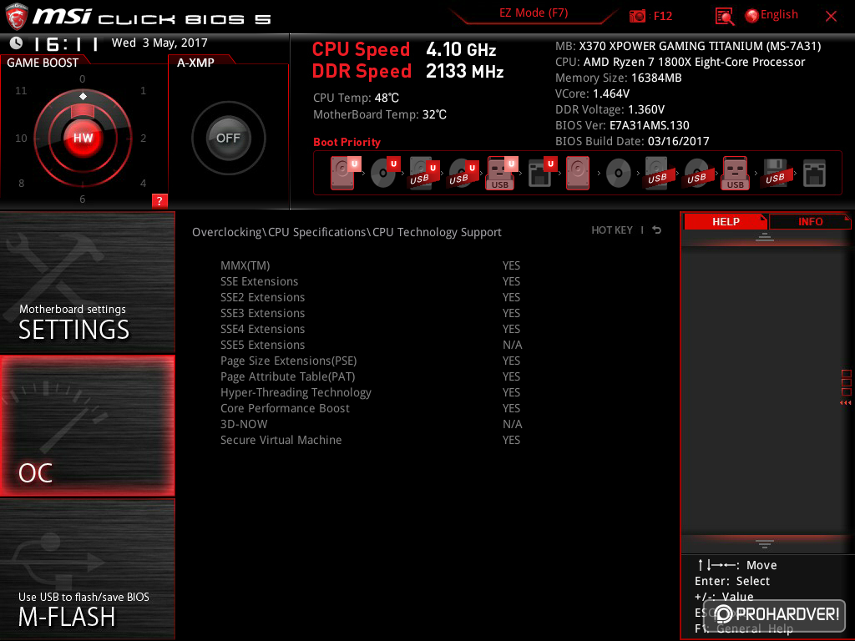Switch to EZ Mode (F7)

coord(534,13)
